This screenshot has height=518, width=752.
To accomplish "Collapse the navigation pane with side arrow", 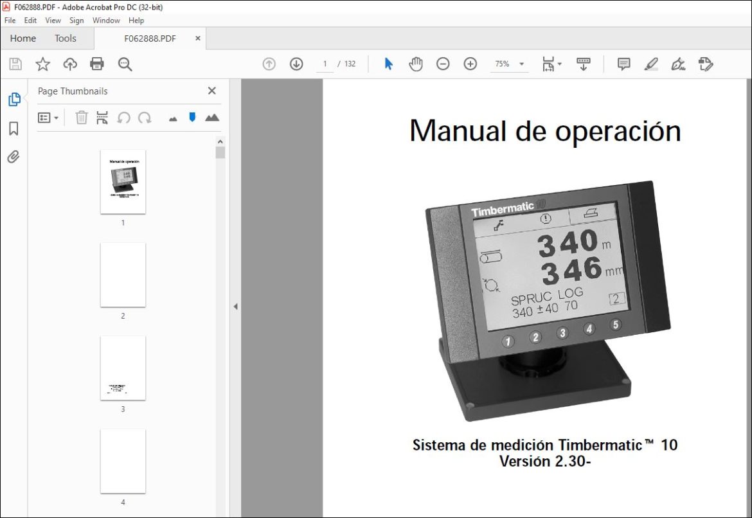I will (235, 306).
